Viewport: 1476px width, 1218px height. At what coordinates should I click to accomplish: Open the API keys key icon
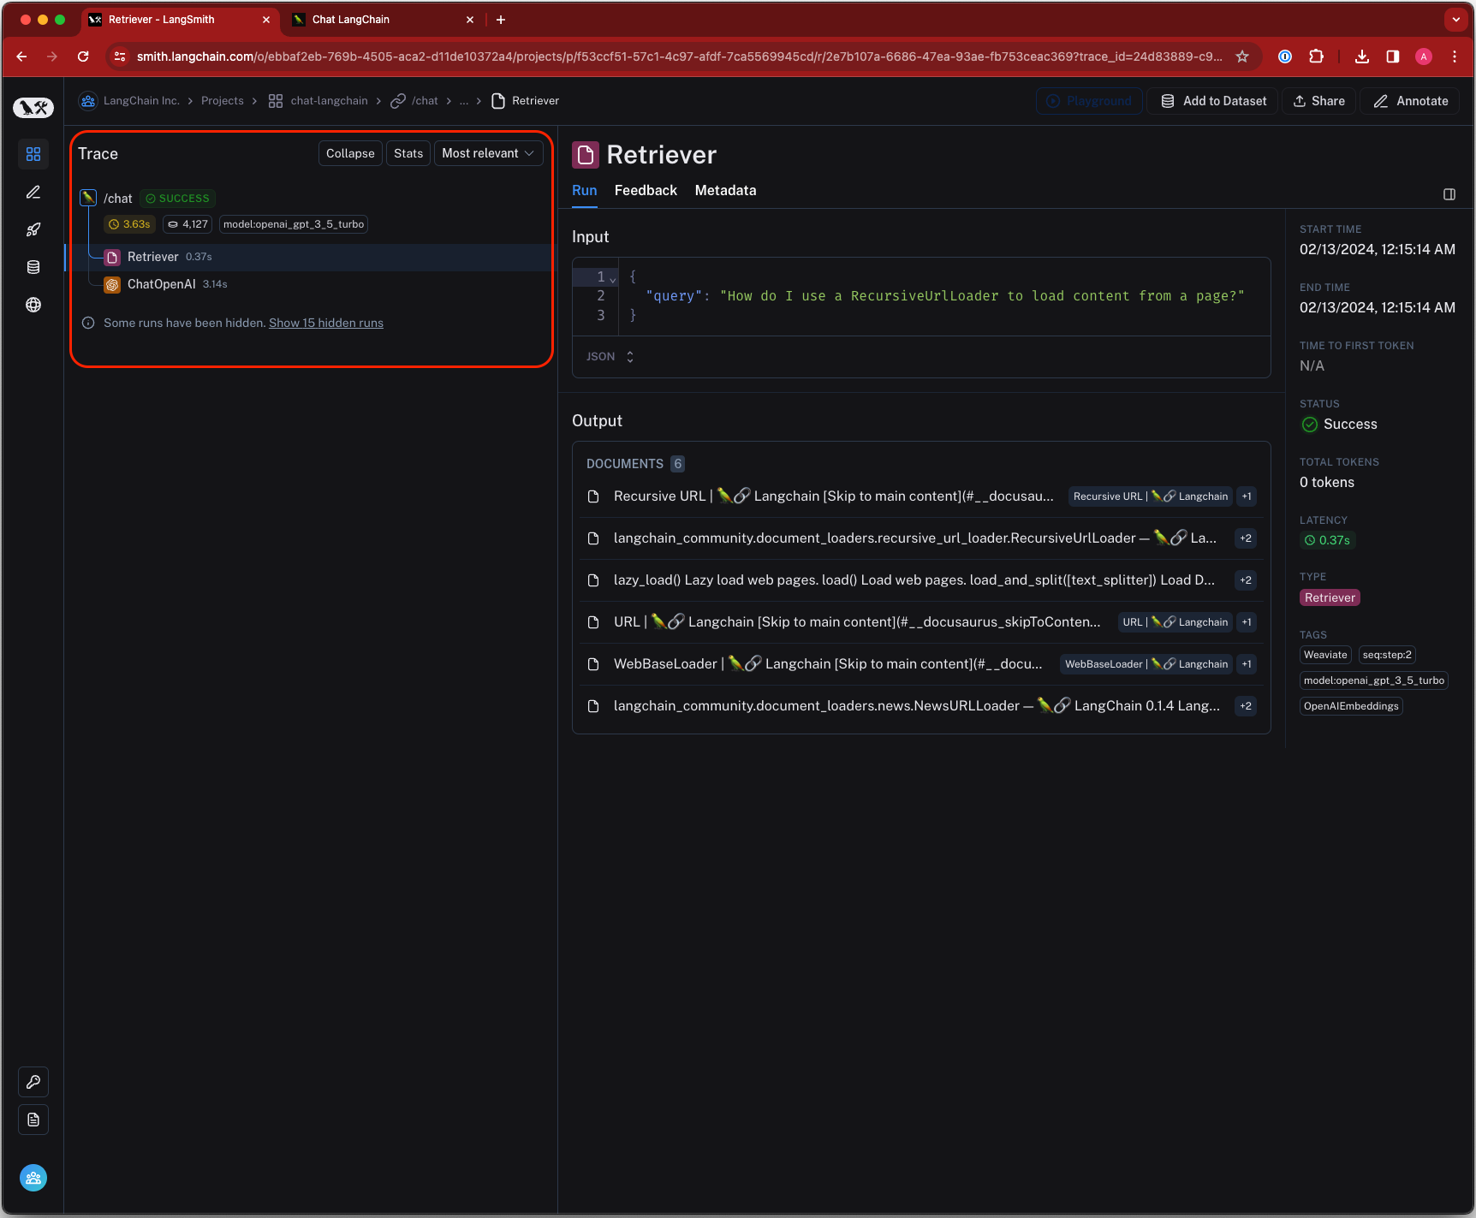33,1082
